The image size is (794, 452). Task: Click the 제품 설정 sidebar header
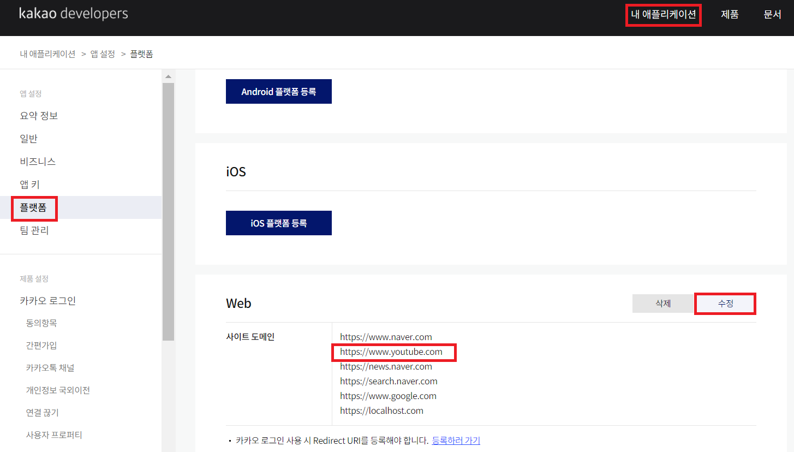(x=34, y=279)
